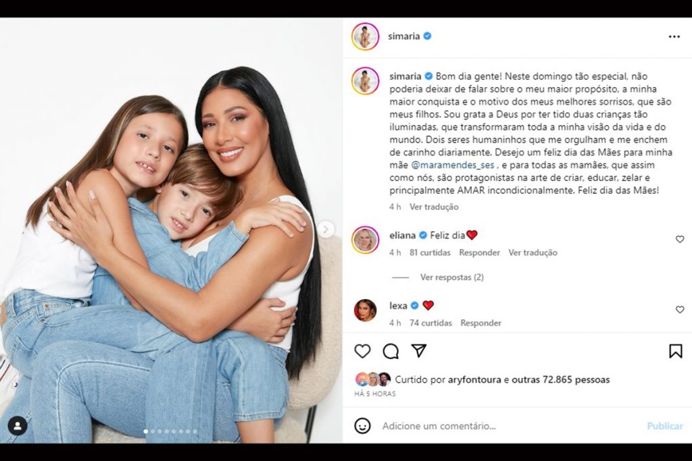Like the post with the heart icon
The image size is (692, 461).
(362, 351)
